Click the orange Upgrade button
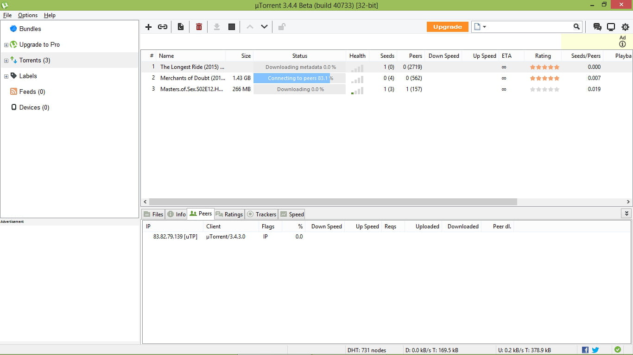 (448, 27)
